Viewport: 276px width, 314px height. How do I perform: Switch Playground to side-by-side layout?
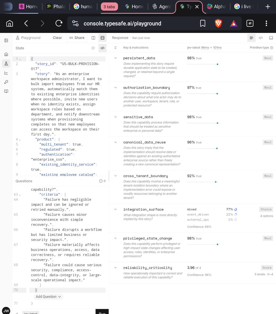click(x=93, y=38)
